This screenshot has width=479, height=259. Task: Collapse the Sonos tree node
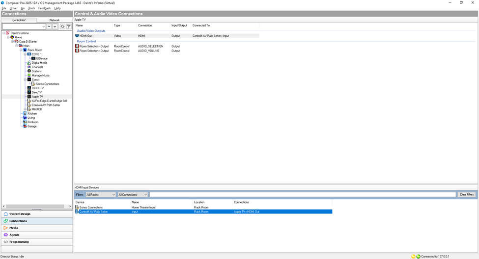click(x=25, y=79)
